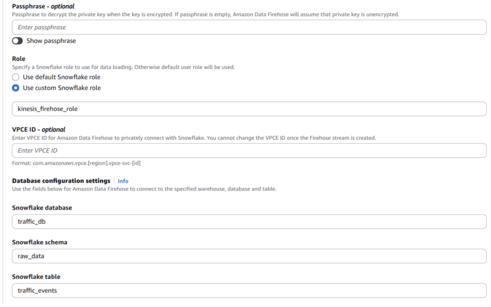This screenshot has height=307, width=491.
Task: Select Use default Snowflake role
Action: [x=15, y=77]
